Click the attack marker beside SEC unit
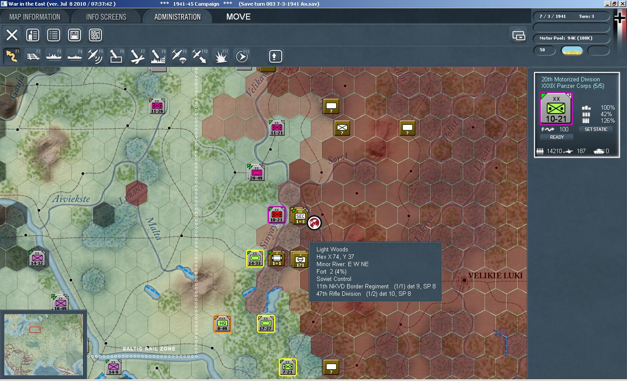Screen dimensions: 627x381 click(314, 223)
